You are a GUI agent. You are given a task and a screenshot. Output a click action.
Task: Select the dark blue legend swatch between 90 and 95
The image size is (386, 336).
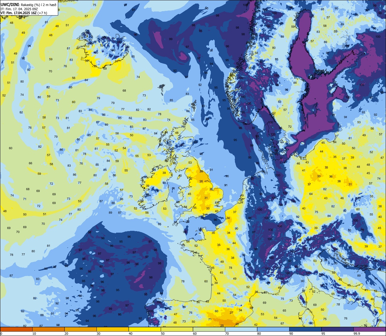[305, 329]
